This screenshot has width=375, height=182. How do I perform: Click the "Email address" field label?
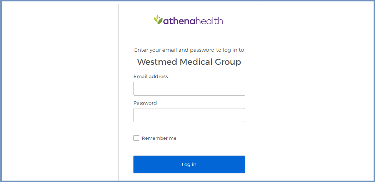pyautogui.click(x=151, y=77)
